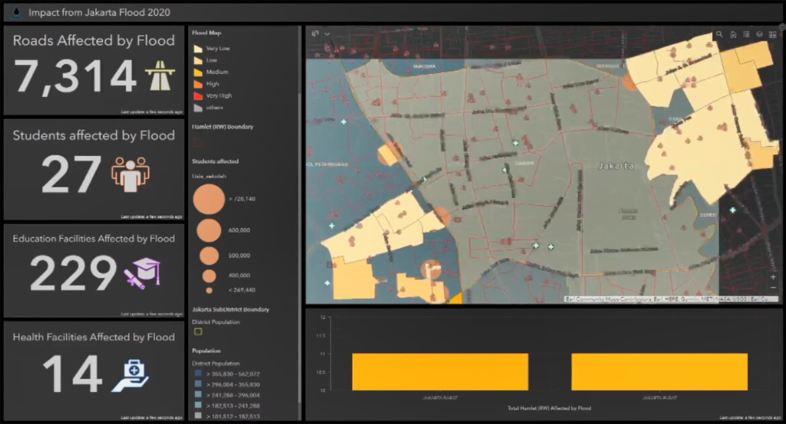This screenshot has width=786, height=424.
Task: Click the JAKARTA PUSAT bar in chart
Action: click(659, 372)
